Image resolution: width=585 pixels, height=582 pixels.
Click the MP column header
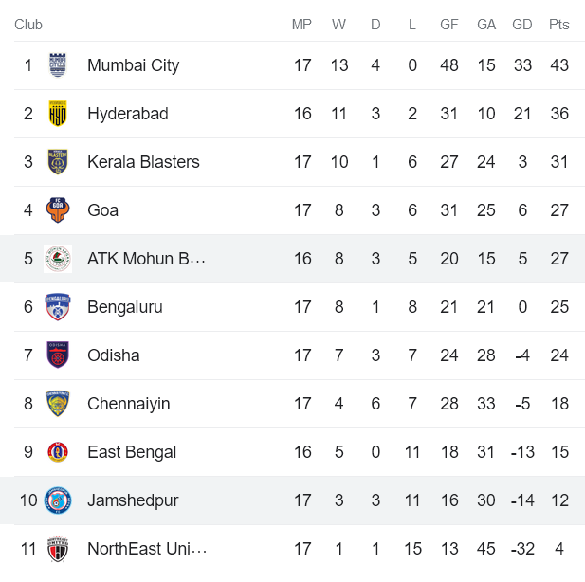click(302, 25)
